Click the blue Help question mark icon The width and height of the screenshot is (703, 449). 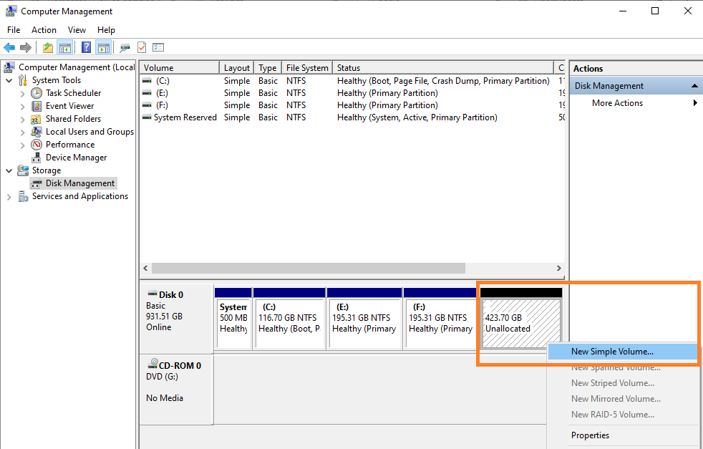86,47
